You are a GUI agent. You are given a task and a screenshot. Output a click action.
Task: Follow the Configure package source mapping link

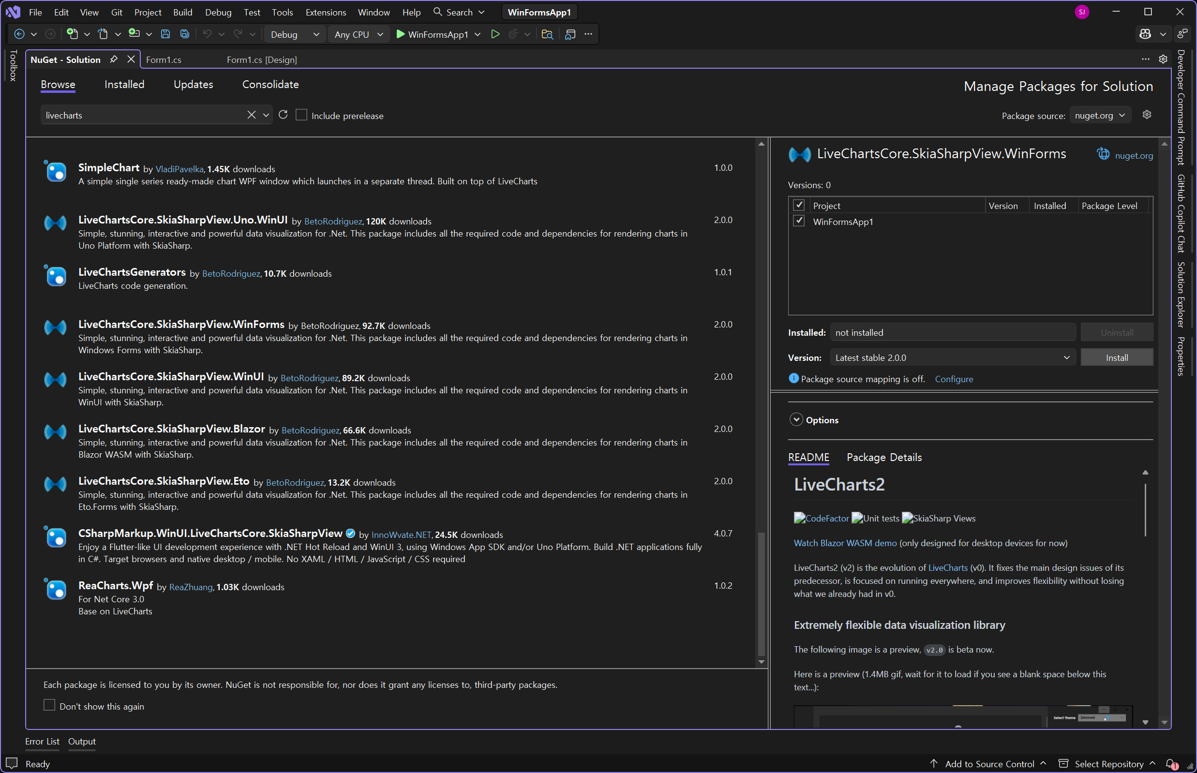954,379
